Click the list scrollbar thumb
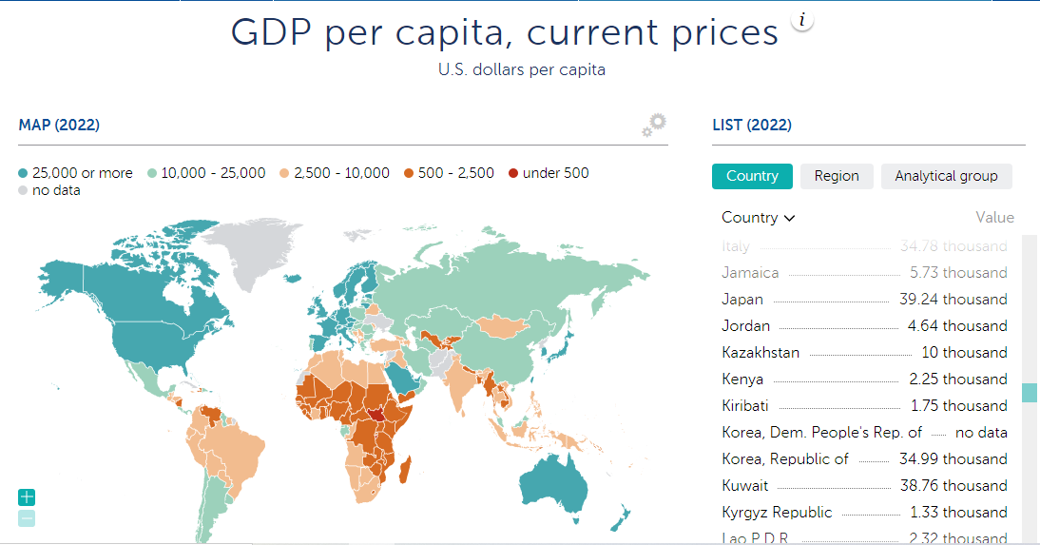Viewport: 1040px width, 545px height. click(1029, 393)
